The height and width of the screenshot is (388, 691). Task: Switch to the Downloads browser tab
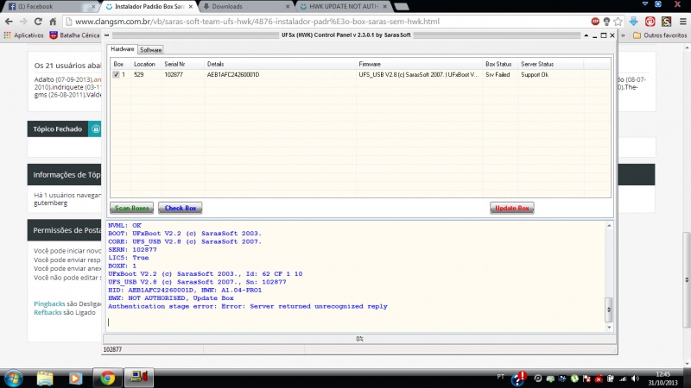(x=245, y=7)
